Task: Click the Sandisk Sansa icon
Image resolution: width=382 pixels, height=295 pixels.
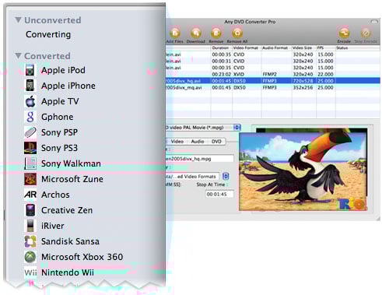Action: tap(30, 241)
